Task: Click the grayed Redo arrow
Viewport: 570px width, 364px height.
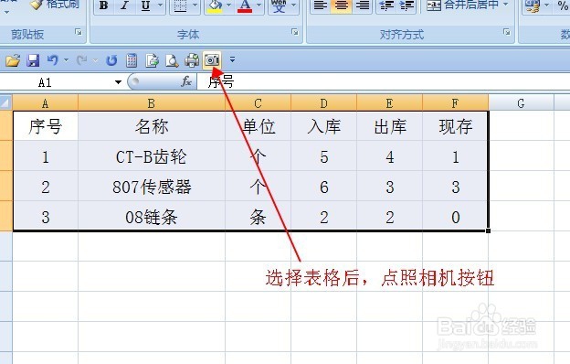Action: point(82,60)
